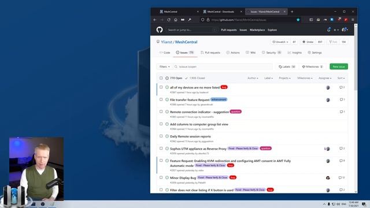Click the GitHub Octocat logo

[x=160, y=29]
